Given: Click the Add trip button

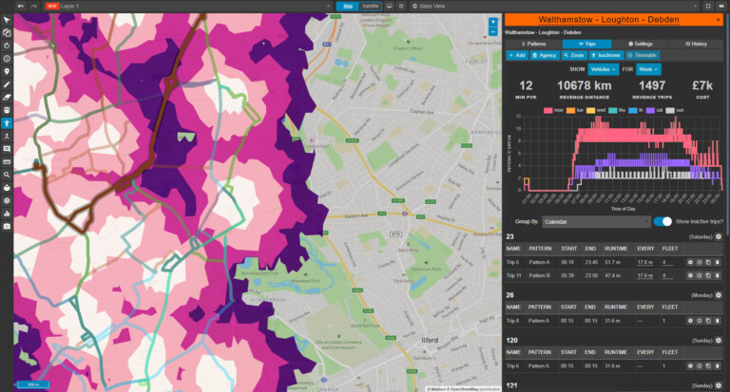Looking at the screenshot, I should (x=517, y=55).
